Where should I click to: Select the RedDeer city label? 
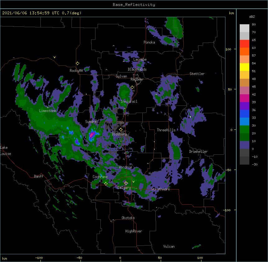tap(137, 79)
